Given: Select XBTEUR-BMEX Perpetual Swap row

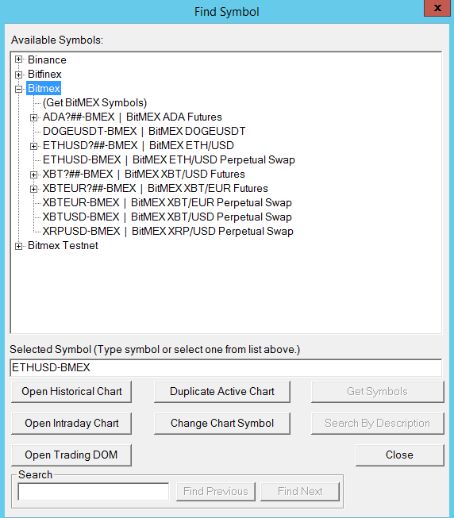Looking at the screenshot, I should [x=167, y=202].
